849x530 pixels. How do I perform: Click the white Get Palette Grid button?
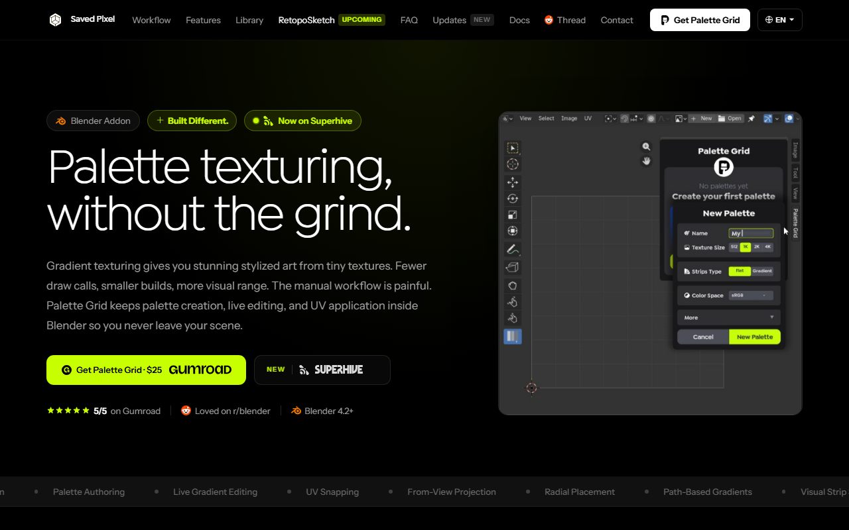[700, 20]
